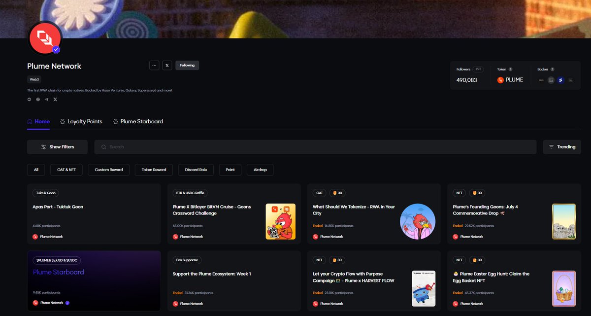Open the website globe icon under the description
Screen dimensions: 591x316
tap(38, 100)
